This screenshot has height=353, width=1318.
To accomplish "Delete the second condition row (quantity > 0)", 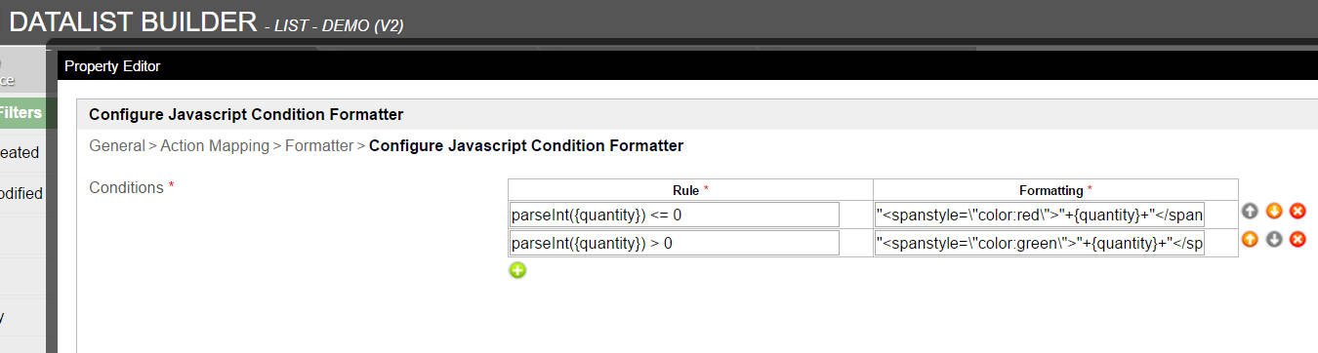I will click(1297, 239).
